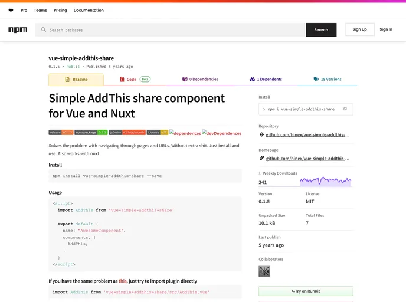
Task: Click the broken dependences badge image
Action: click(x=185, y=133)
